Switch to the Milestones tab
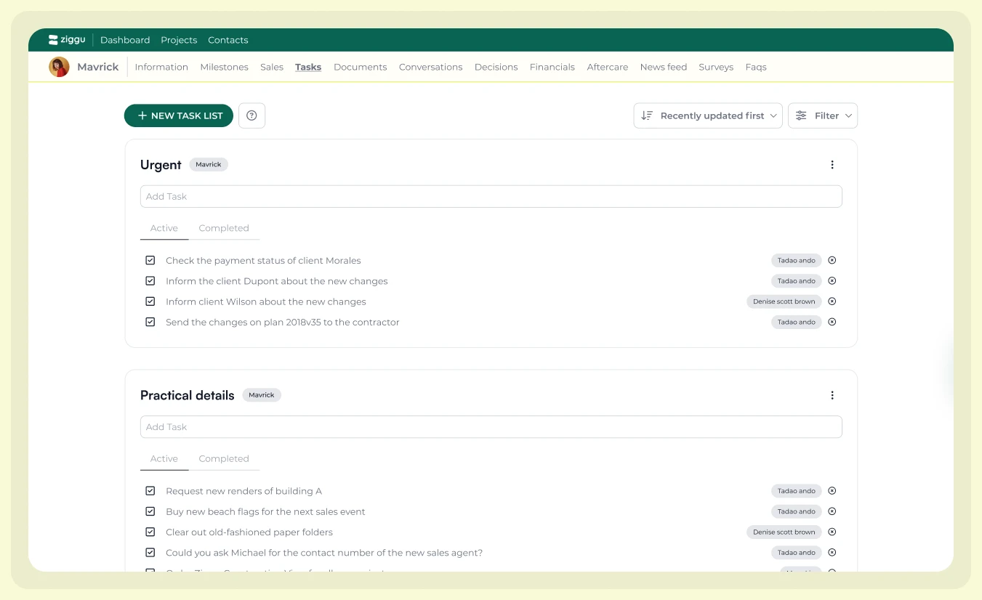This screenshot has width=982, height=600. [224, 67]
